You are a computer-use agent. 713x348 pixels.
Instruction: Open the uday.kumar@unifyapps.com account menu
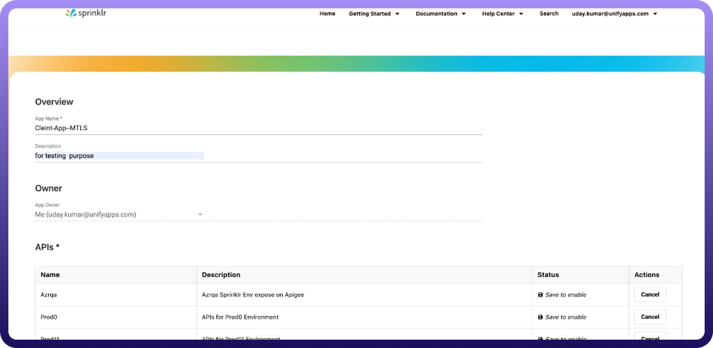click(614, 14)
